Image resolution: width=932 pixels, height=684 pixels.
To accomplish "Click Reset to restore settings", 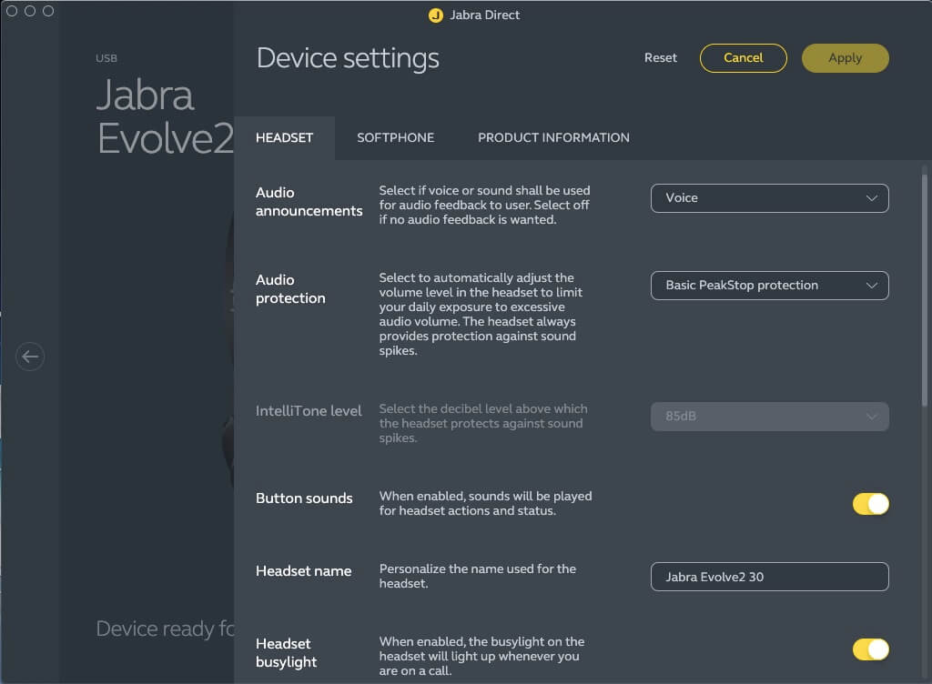I will [x=661, y=58].
